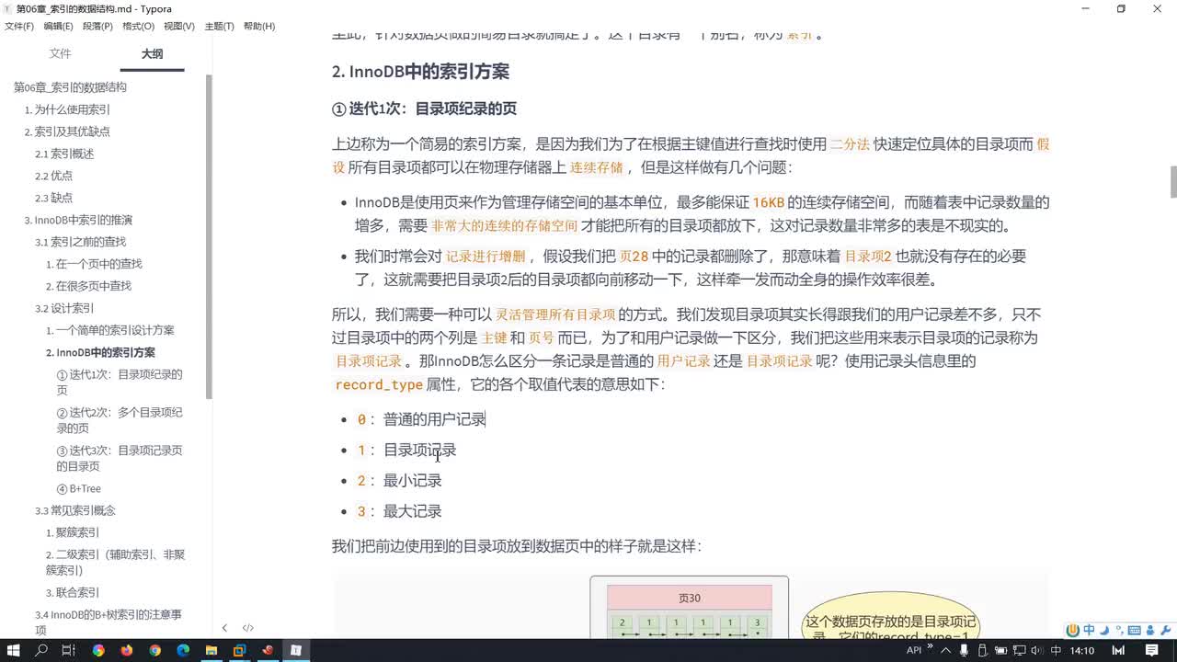This screenshot has width=1177, height=662.
Task: Switch sidebar to the 大纲 tab
Action: coord(152,53)
